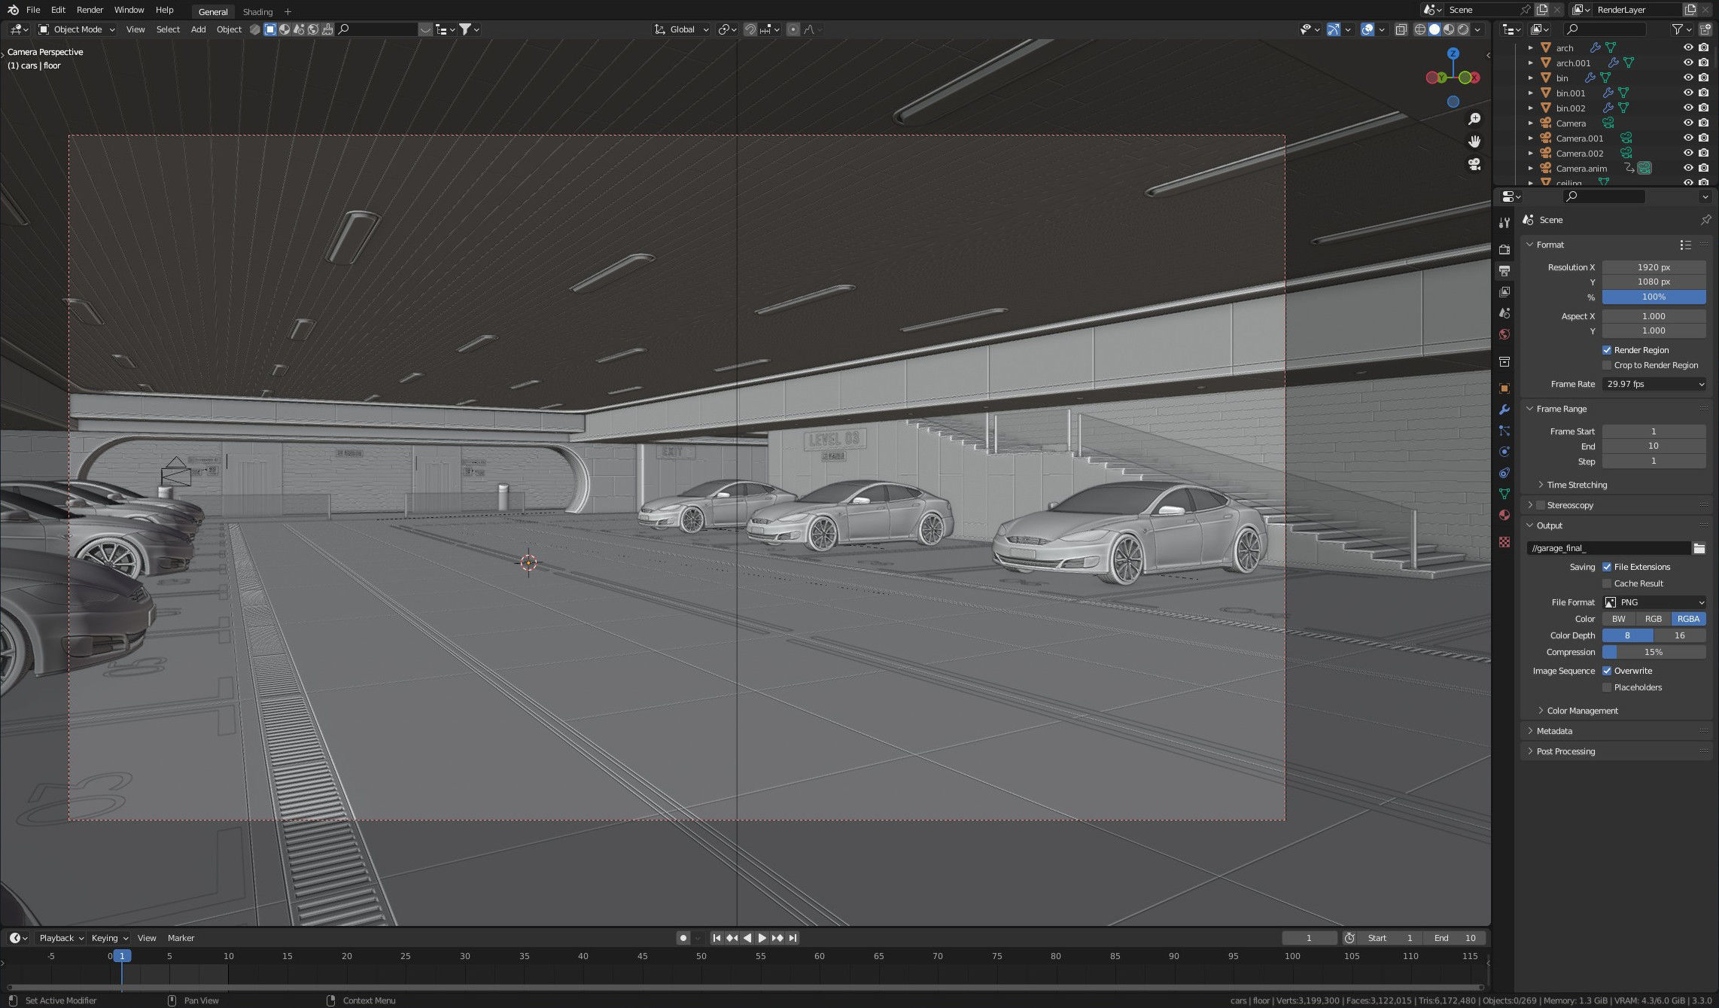Open the File menu

33,10
